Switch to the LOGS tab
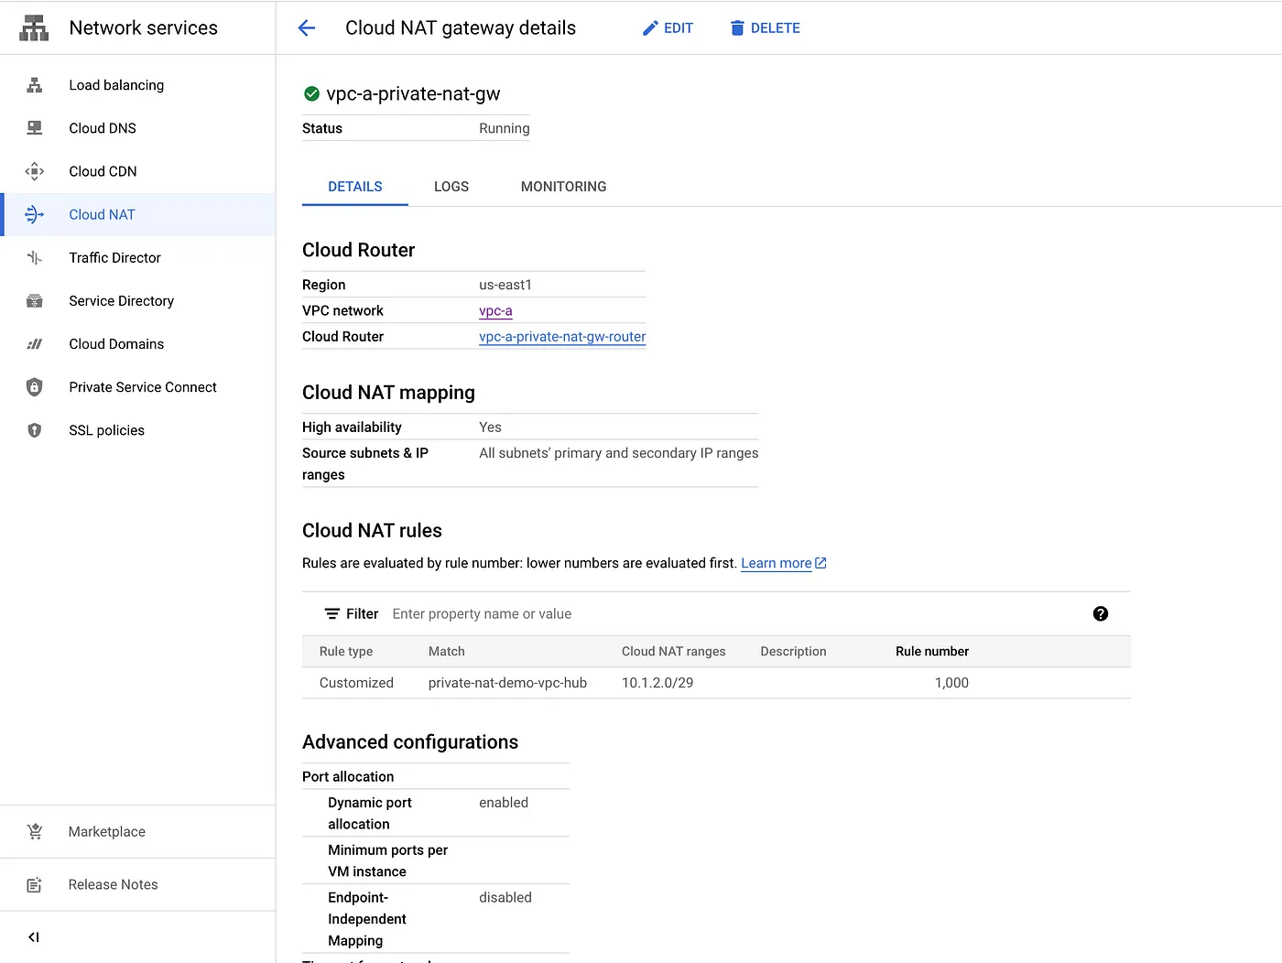The height and width of the screenshot is (963, 1282). pos(451,187)
